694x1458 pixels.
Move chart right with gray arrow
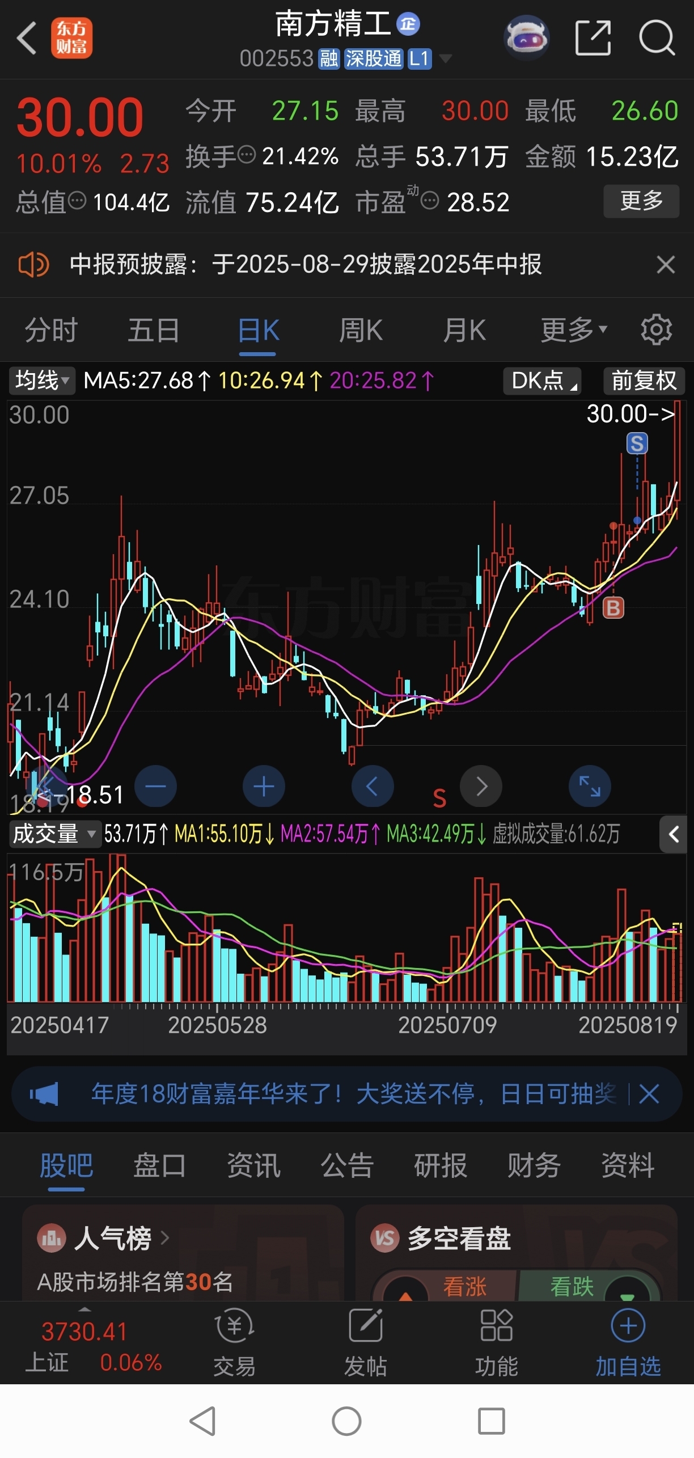481,786
